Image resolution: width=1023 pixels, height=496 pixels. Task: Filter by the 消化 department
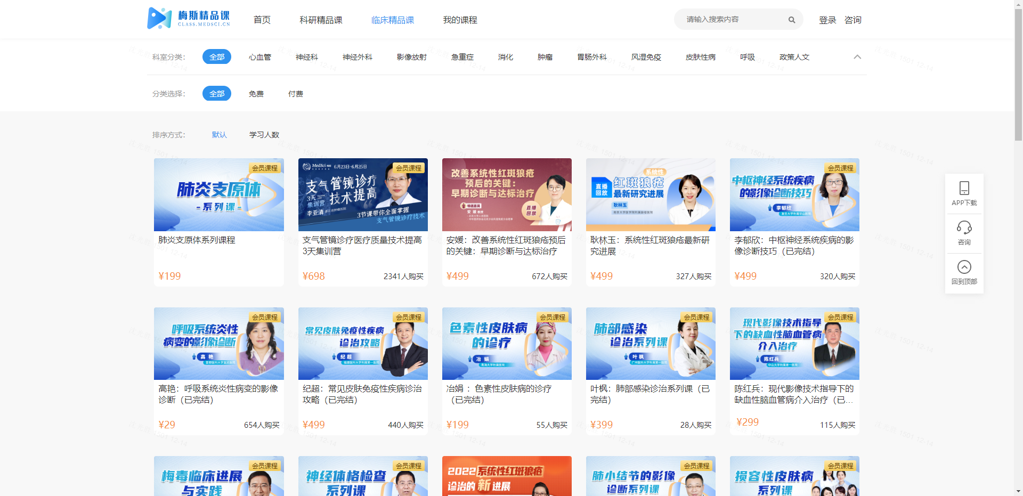coord(506,57)
